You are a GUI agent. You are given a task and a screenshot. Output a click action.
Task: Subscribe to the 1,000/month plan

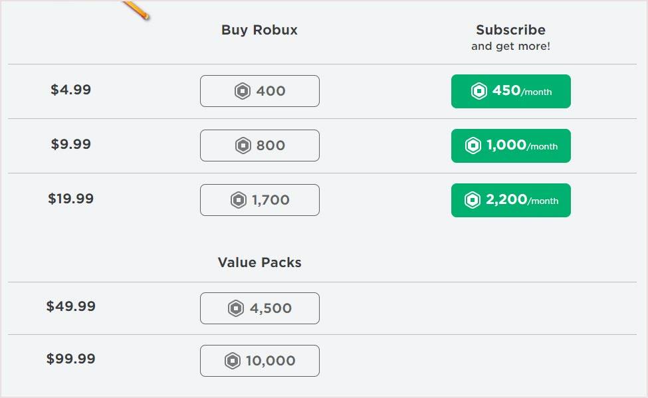(511, 146)
